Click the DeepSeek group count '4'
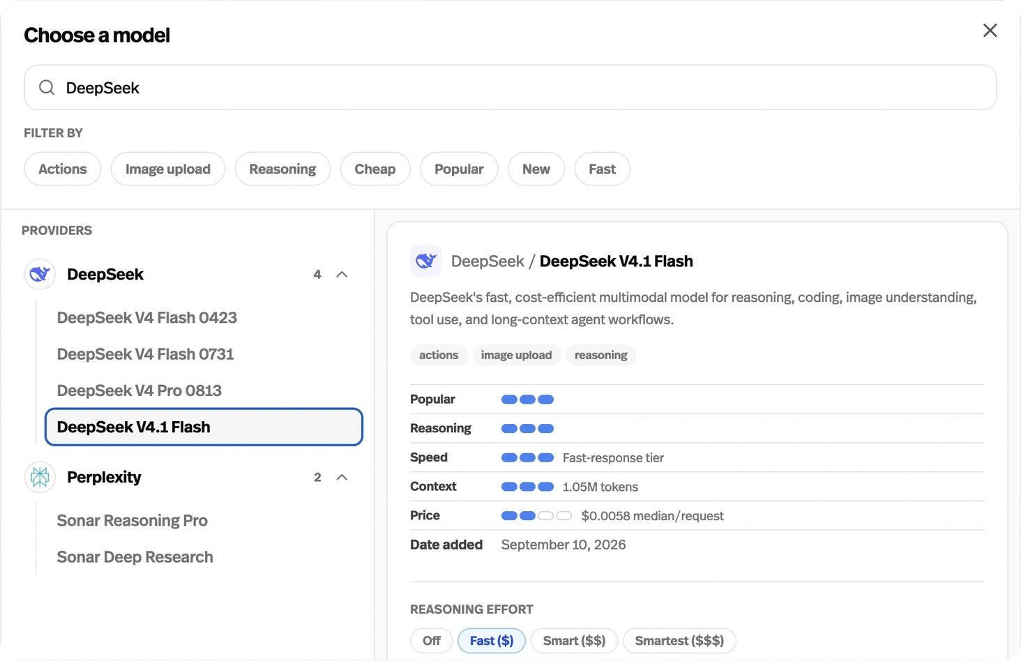The image size is (1021, 661). tap(317, 275)
